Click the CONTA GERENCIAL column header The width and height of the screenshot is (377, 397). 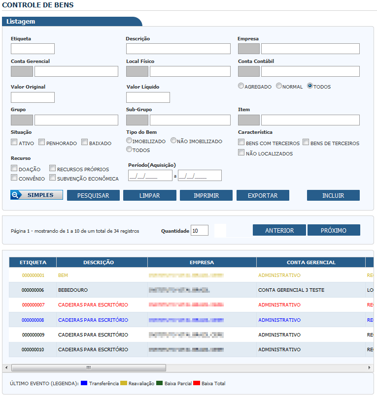point(311,262)
